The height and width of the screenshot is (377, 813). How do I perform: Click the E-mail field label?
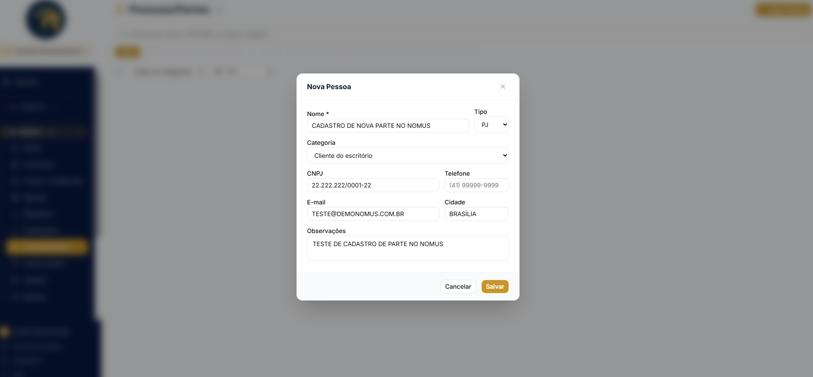pyautogui.click(x=316, y=202)
